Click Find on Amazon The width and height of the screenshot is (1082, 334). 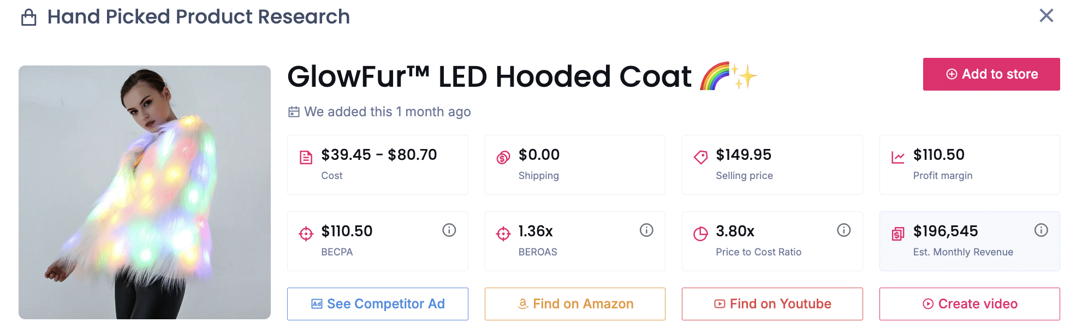(x=575, y=303)
